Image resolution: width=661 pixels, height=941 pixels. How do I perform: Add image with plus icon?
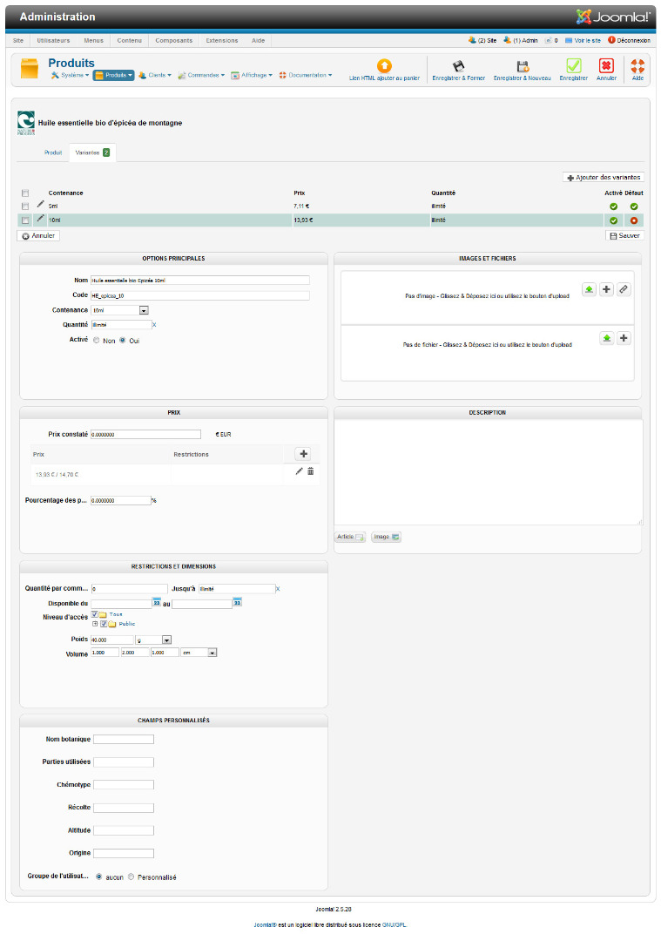pyautogui.click(x=606, y=289)
